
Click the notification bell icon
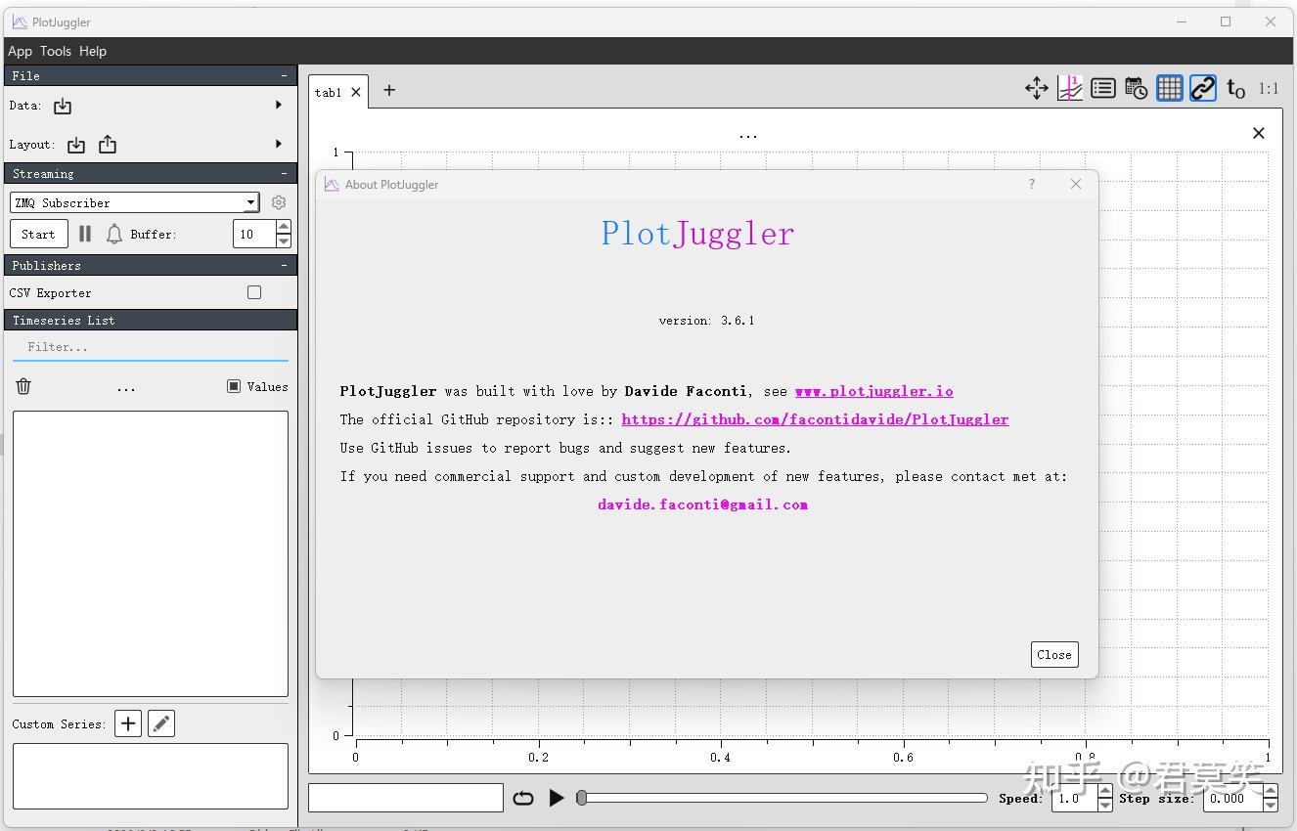tap(114, 234)
